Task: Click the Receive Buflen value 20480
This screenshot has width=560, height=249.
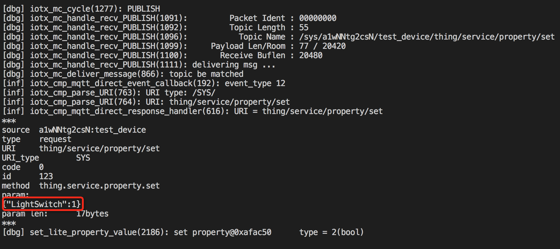Action: 311,55
